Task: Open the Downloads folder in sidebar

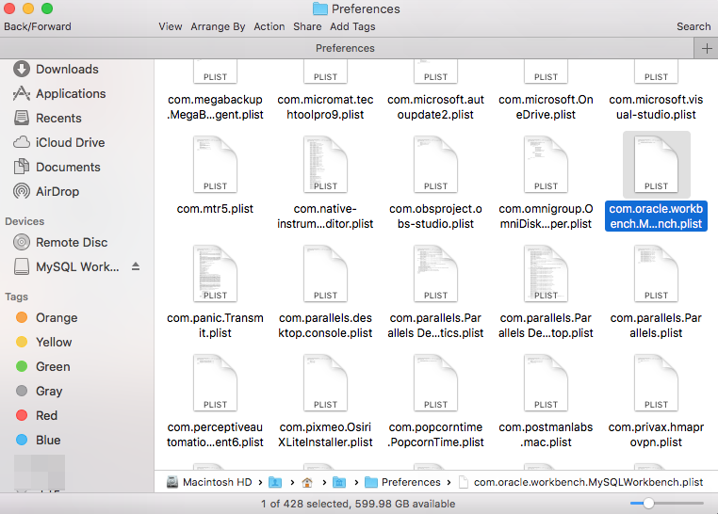Action: pyautogui.click(x=66, y=69)
